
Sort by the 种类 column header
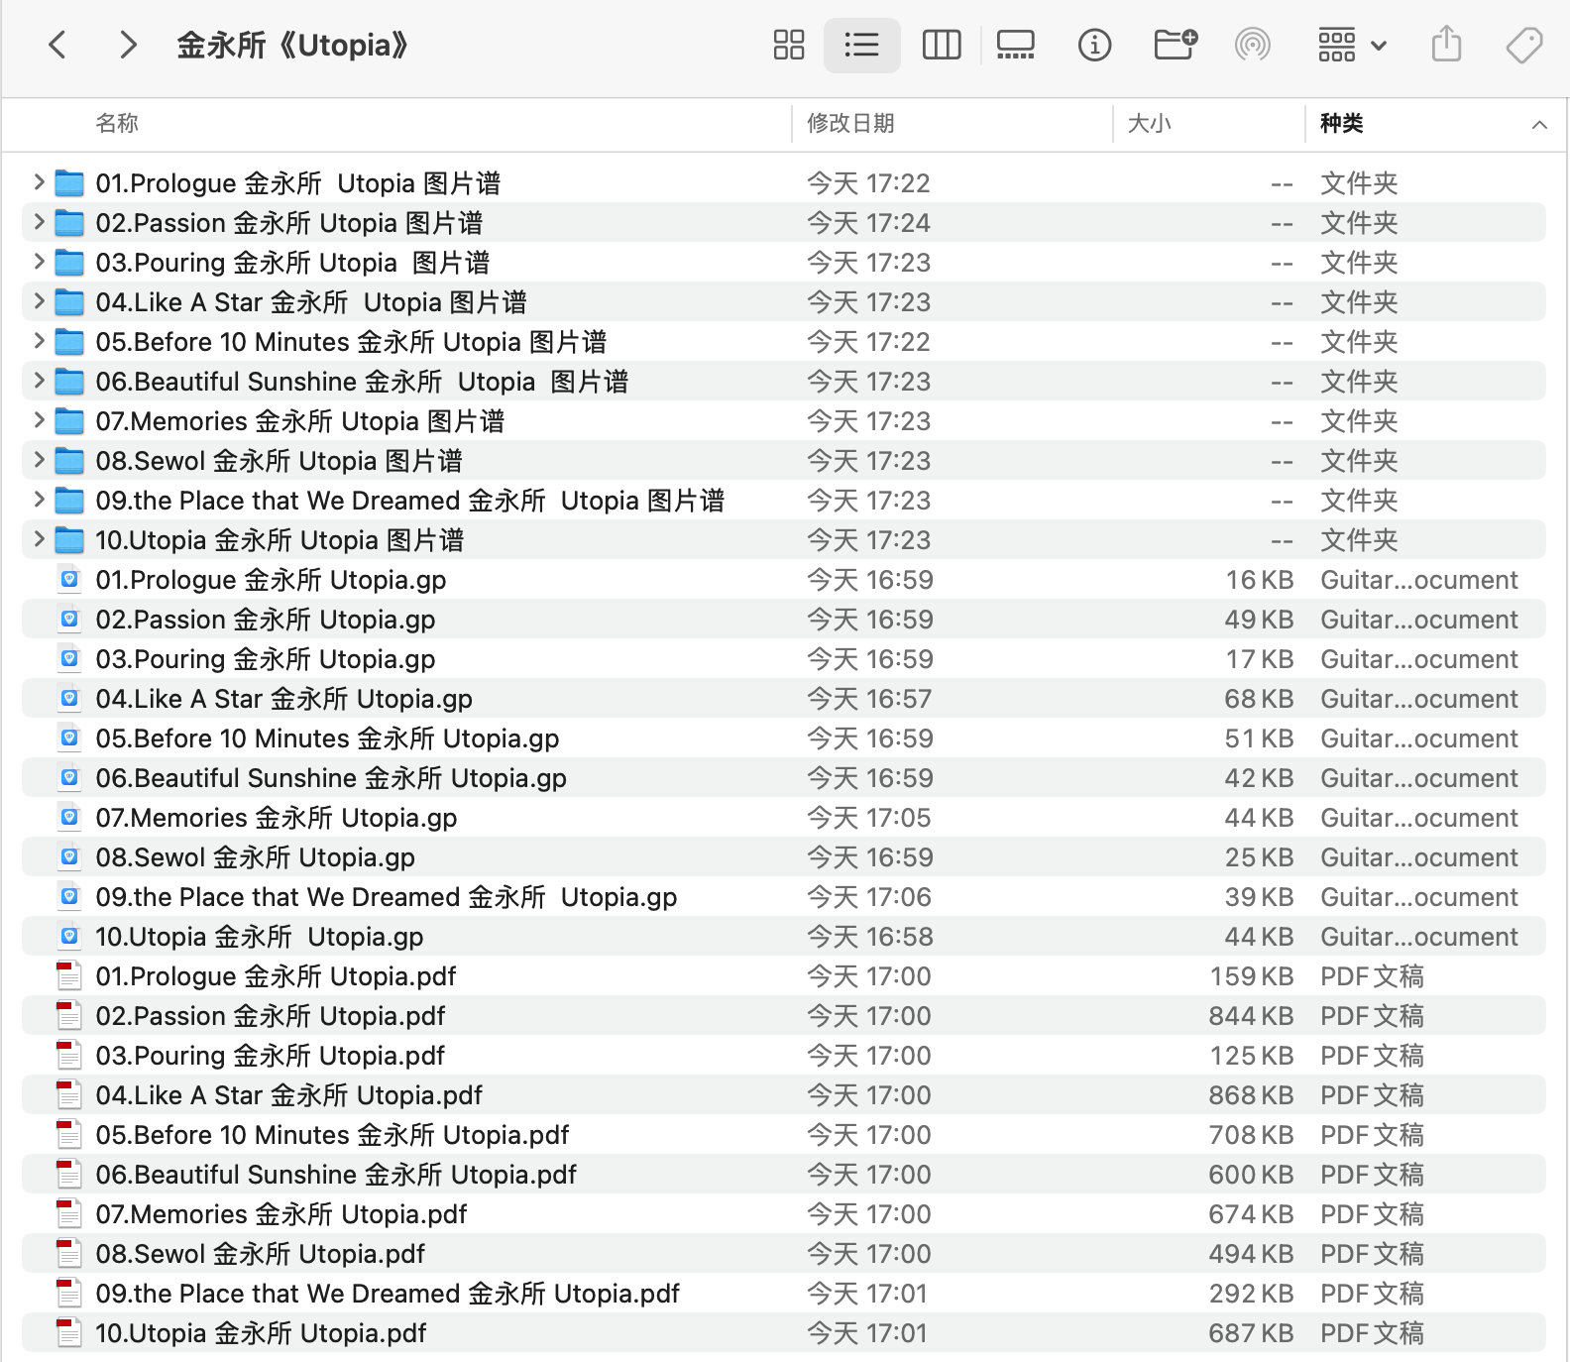(x=1342, y=123)
